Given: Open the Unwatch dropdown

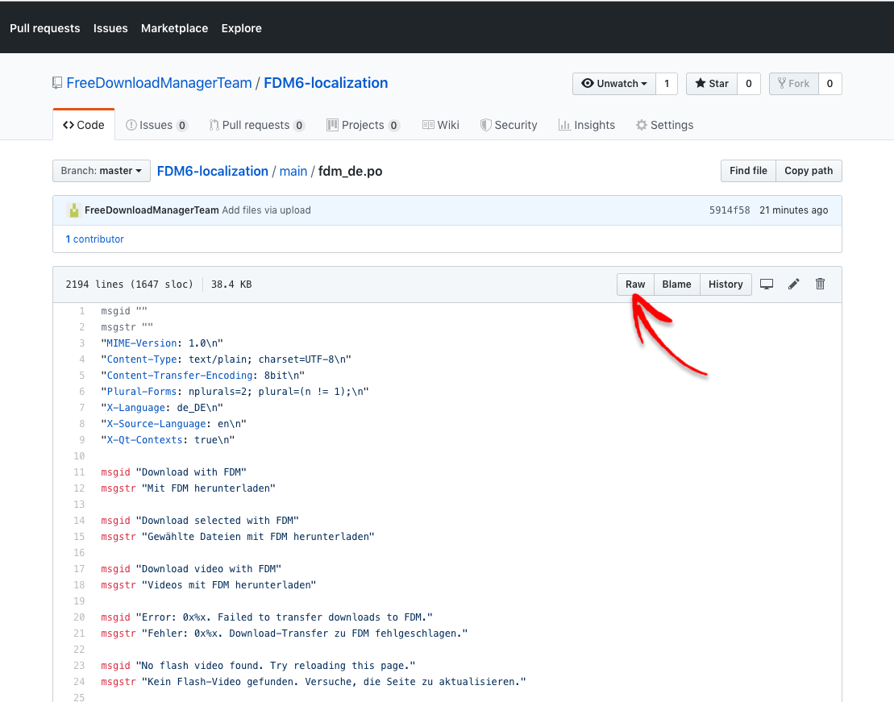Looking at the screenshot, I should click(x=614, y=84).
